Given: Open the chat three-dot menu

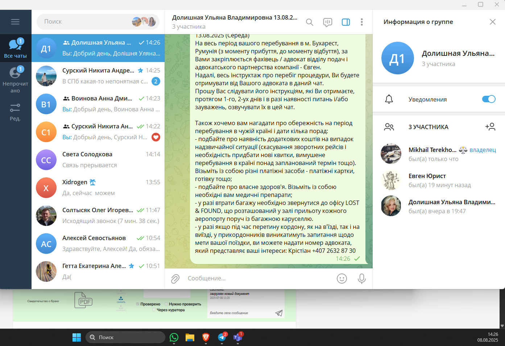Looking at the screenshot, I should pyautogui.click(x=362, y=22).
